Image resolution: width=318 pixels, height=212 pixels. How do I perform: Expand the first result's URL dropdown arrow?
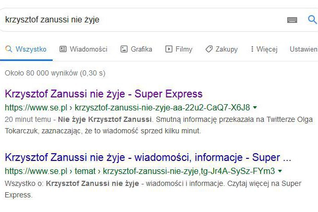pos(255,108)
